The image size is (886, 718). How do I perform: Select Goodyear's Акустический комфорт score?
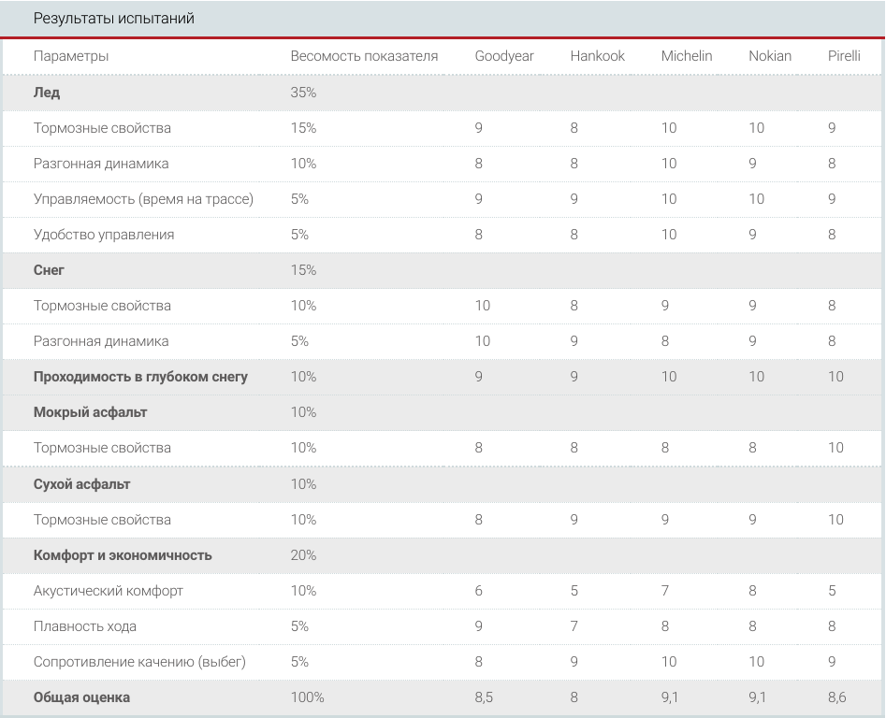pyautogui.click(x=479, y=591)
